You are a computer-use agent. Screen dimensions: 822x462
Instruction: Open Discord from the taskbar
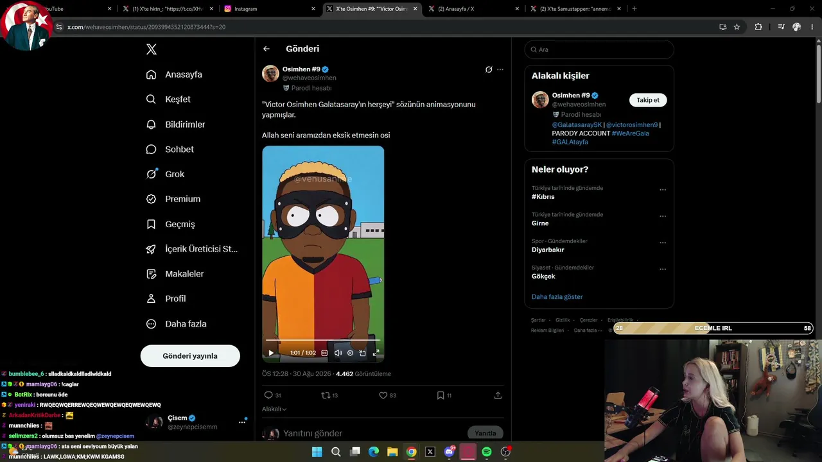coord(450,452)
